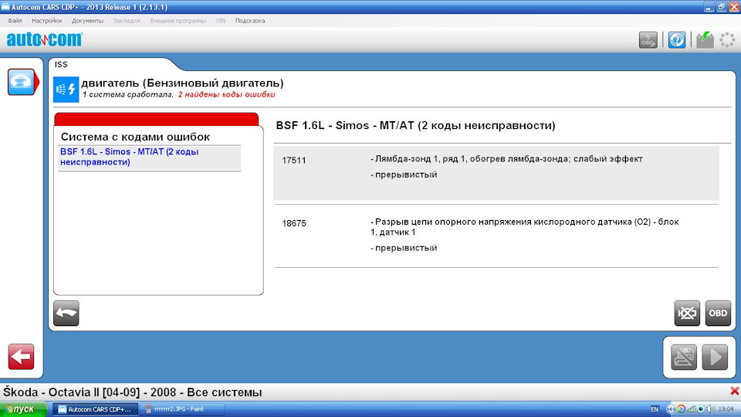Open the Подсказка menu
The image size is (741, 417).
pyautogui.click(x=250, y=21)
